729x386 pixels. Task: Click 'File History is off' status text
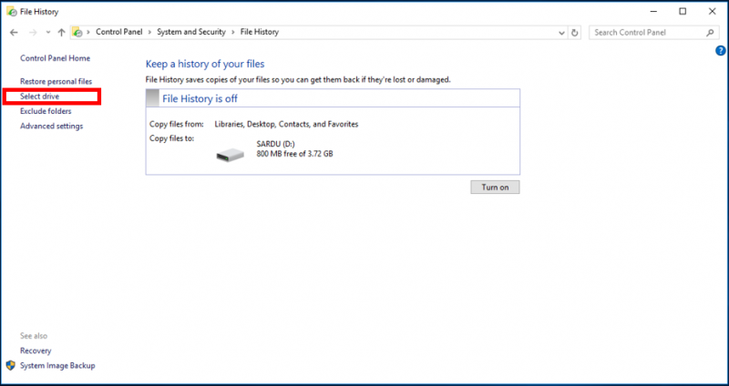200,98
